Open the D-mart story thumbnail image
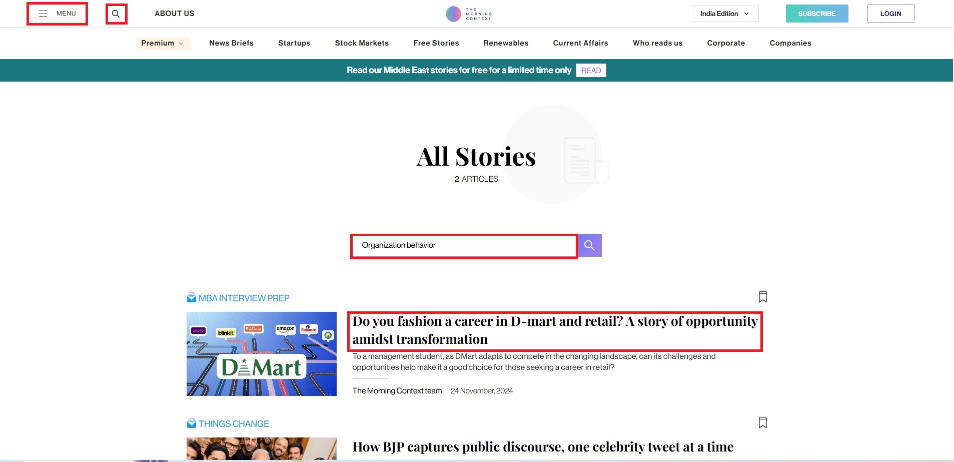The image size is (954, 462). (262, 354)
